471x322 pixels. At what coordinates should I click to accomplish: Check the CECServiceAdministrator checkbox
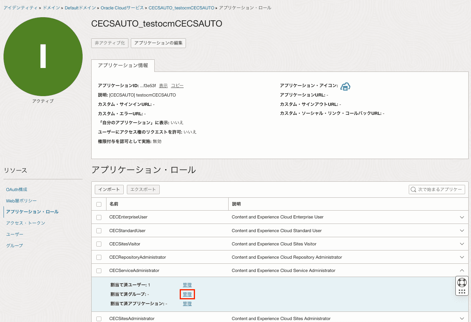pos(99,270)
